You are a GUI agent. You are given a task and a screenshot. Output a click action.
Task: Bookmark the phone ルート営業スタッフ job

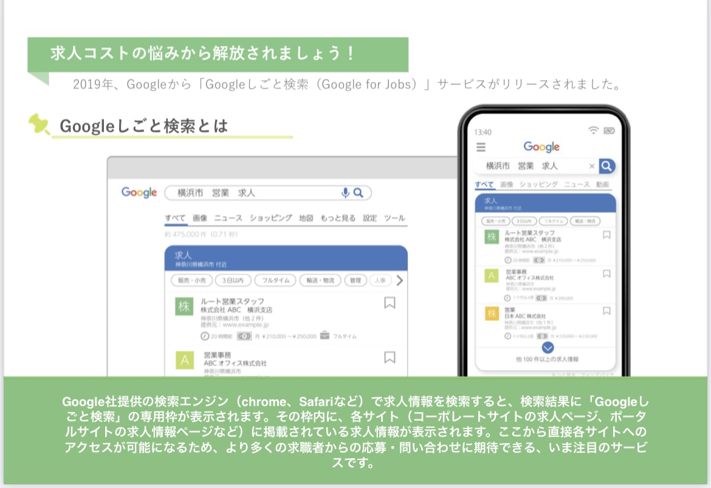click(606, 235)
